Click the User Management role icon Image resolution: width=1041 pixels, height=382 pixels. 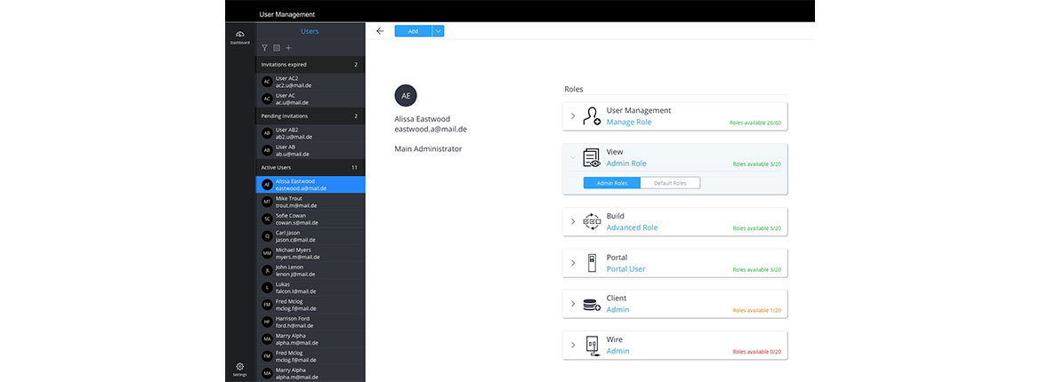tap(592, 116)
